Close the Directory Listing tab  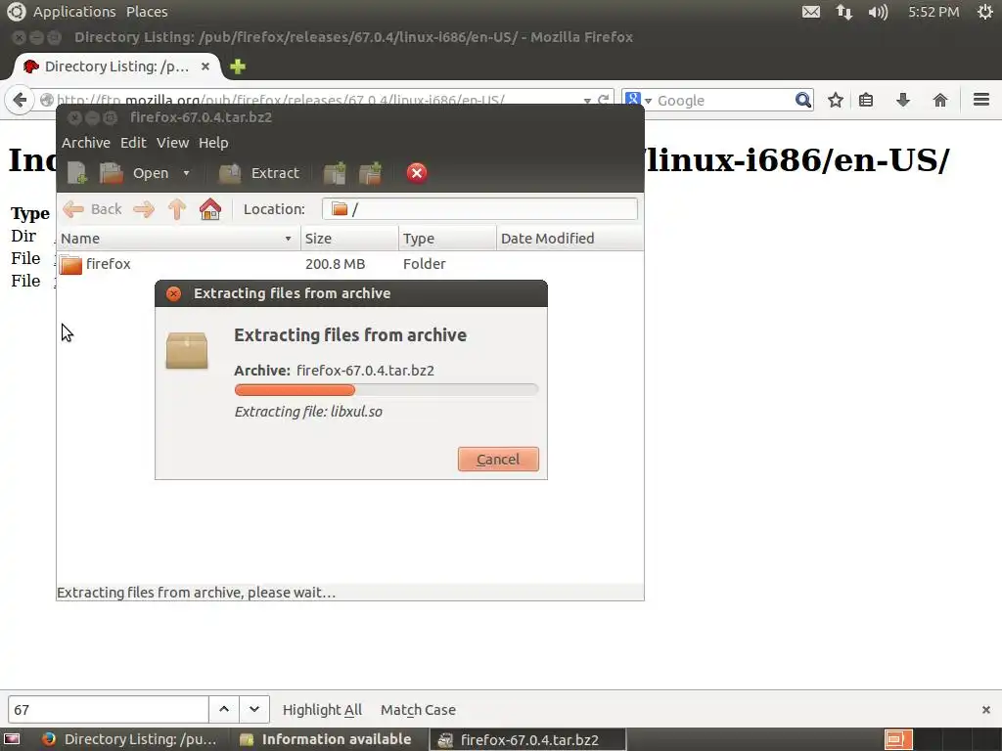(x=205, y=66)
